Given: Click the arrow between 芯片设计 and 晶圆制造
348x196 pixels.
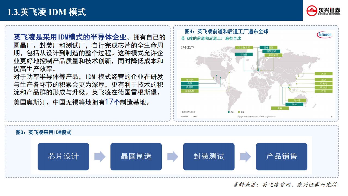Looking at the screenshot, I should 100,157.
